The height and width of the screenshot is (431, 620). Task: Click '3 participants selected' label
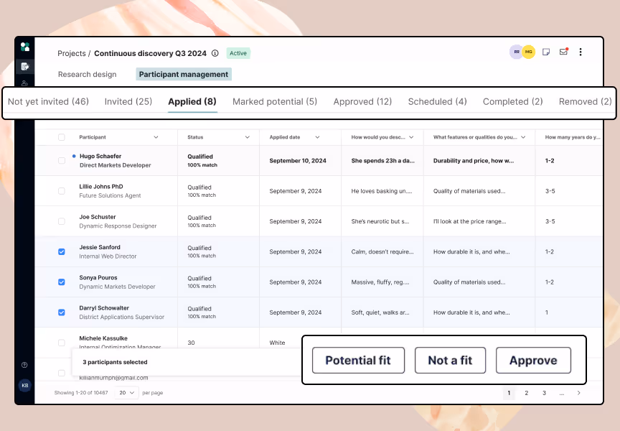click(x=115, y=362)
